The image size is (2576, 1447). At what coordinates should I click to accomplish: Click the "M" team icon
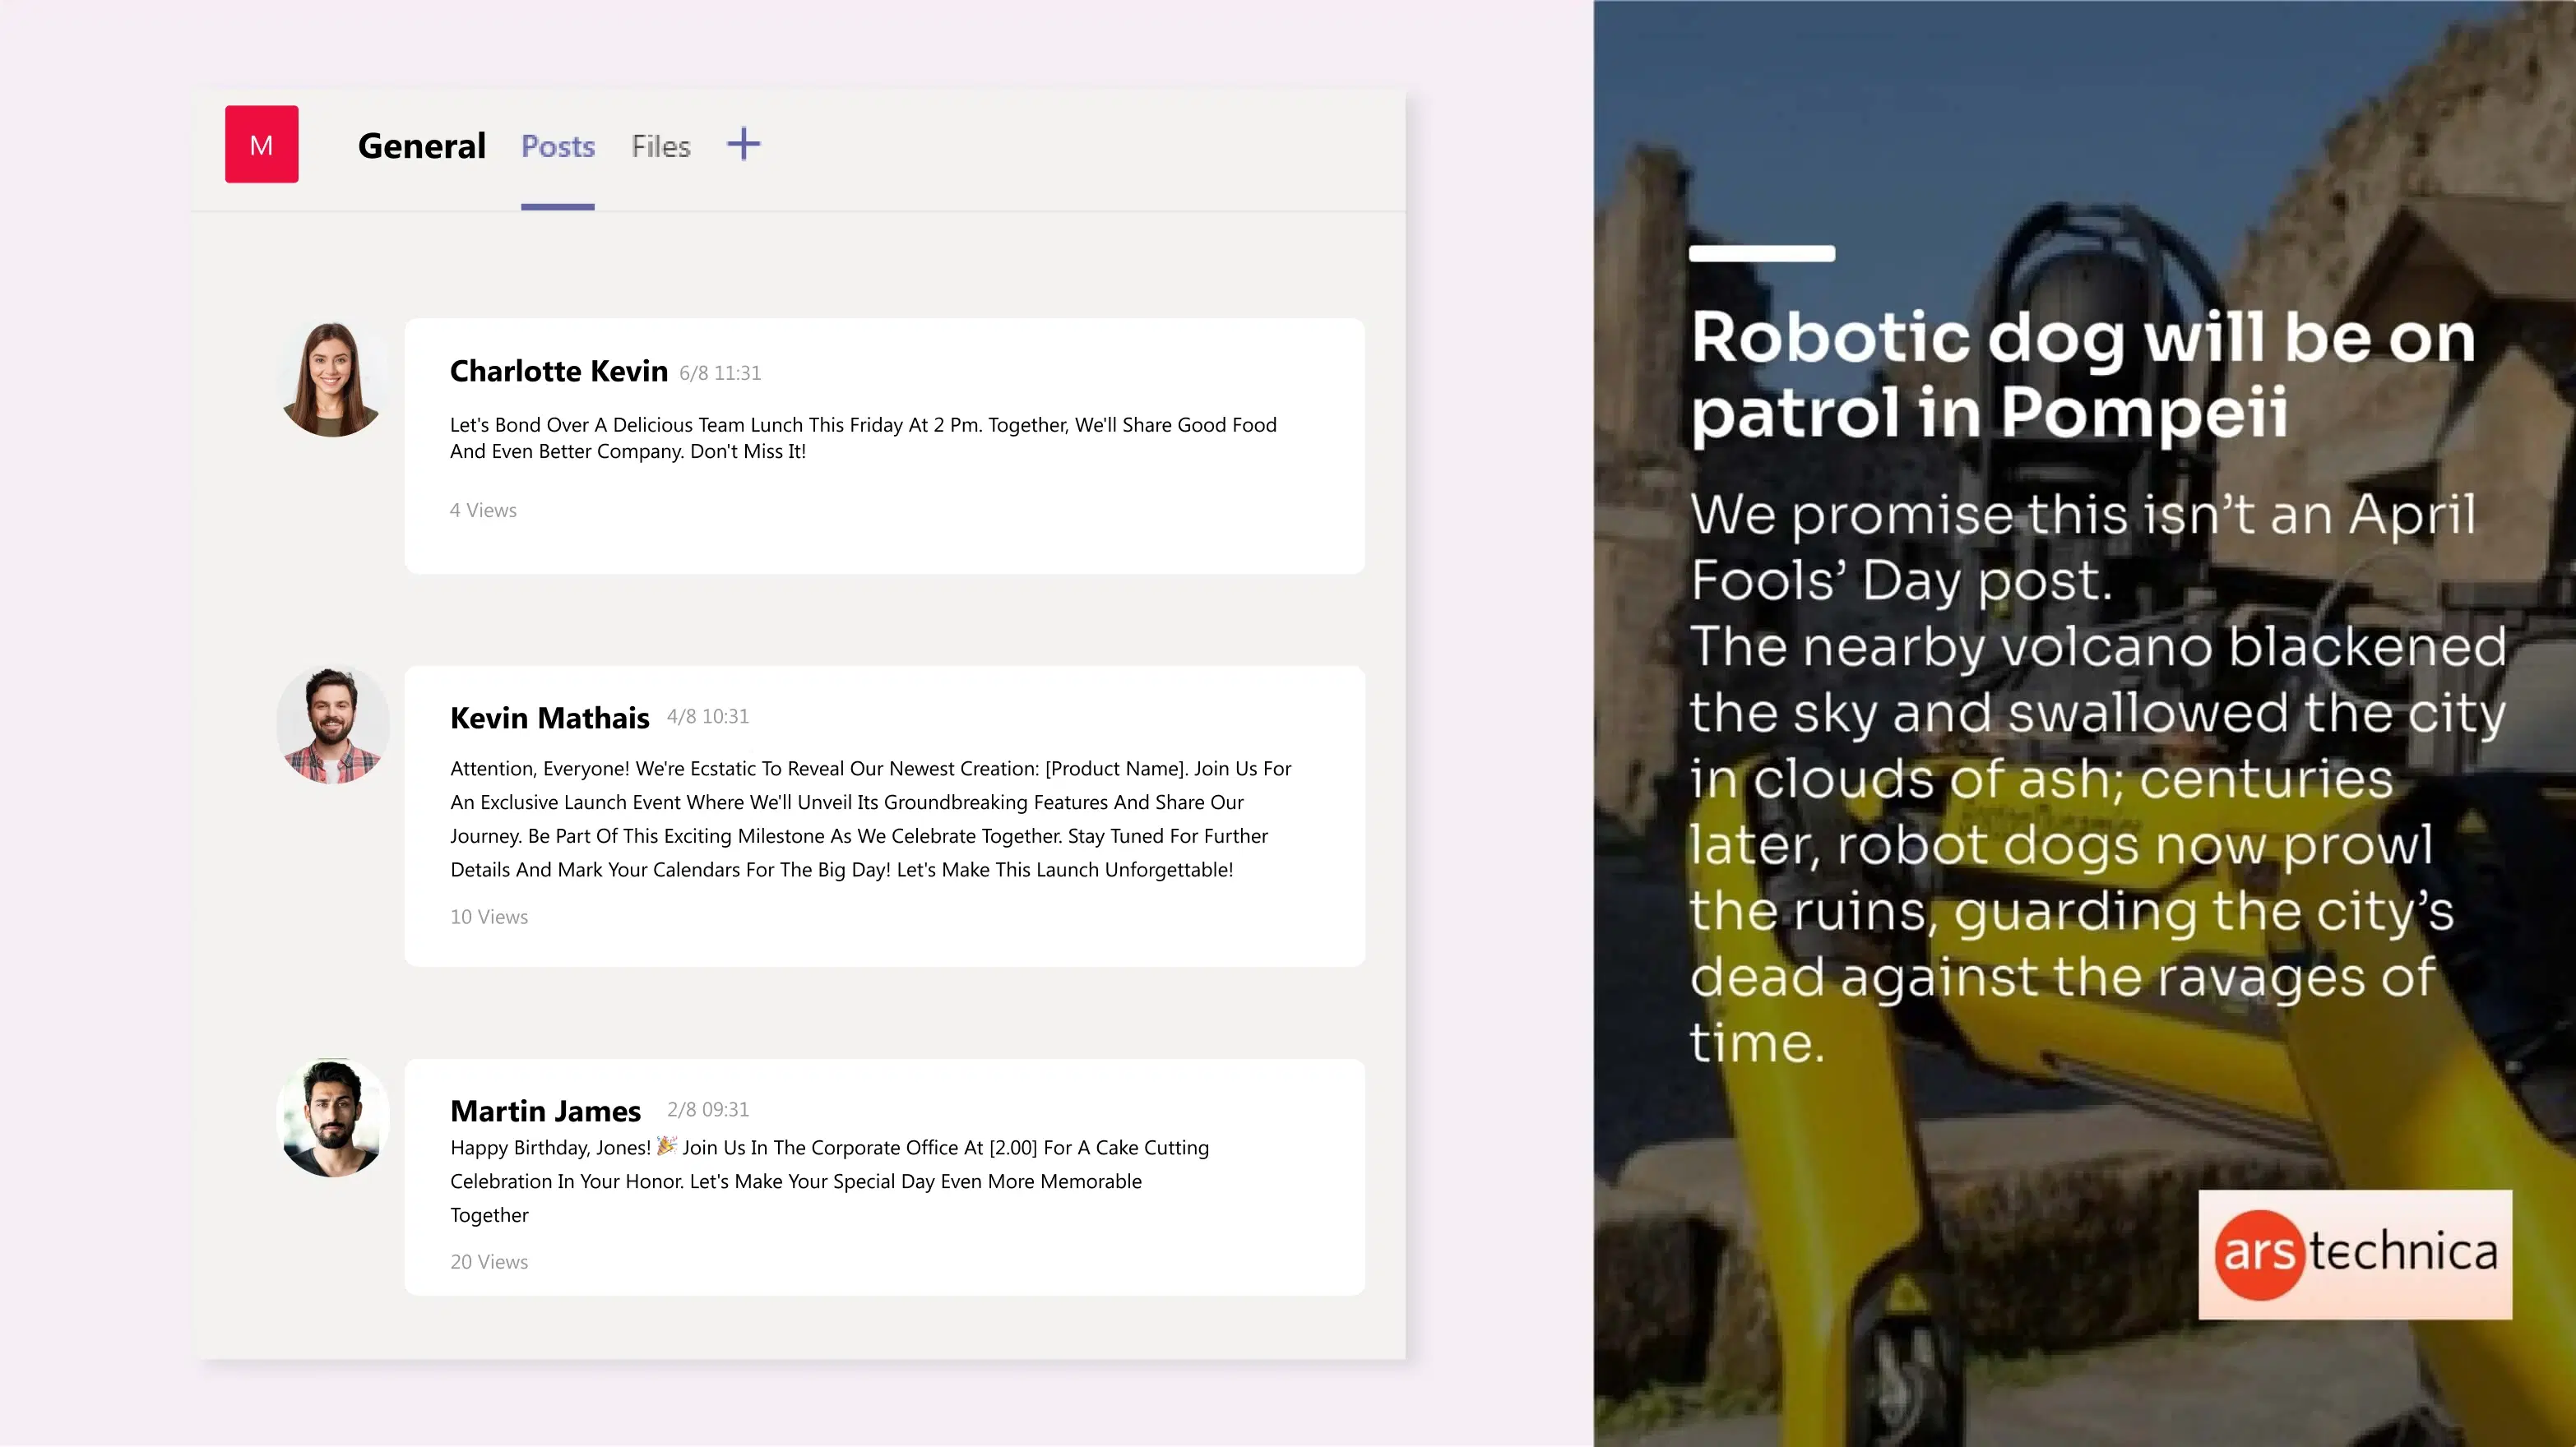261,144
